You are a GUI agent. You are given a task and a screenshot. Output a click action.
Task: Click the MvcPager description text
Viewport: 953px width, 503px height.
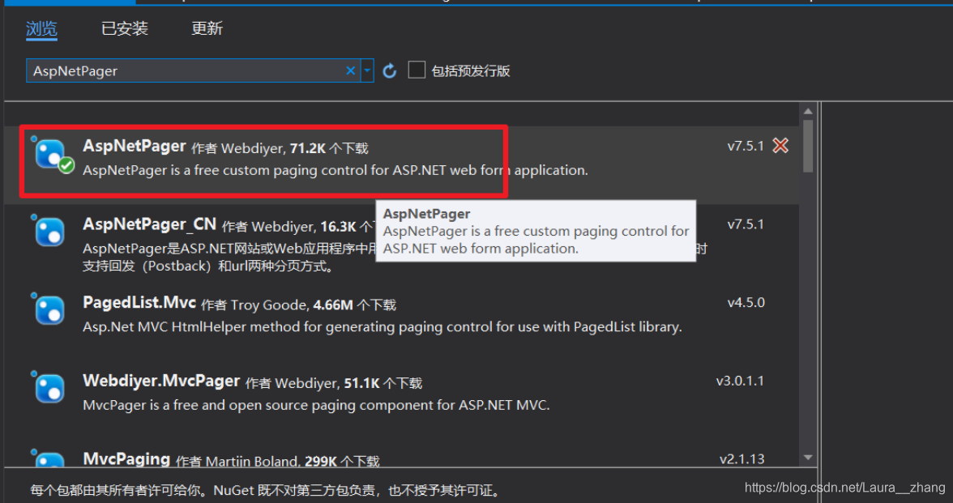tap(316, 405)
